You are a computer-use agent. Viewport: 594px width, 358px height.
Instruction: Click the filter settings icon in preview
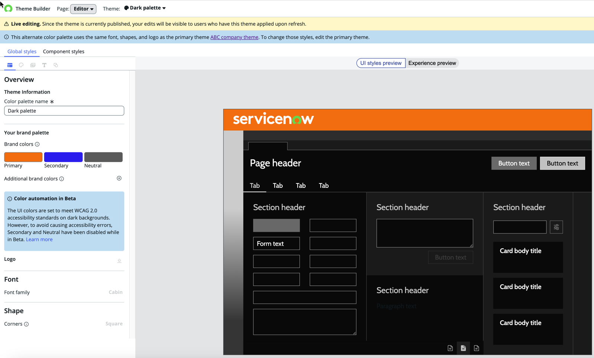click(556, 227)
